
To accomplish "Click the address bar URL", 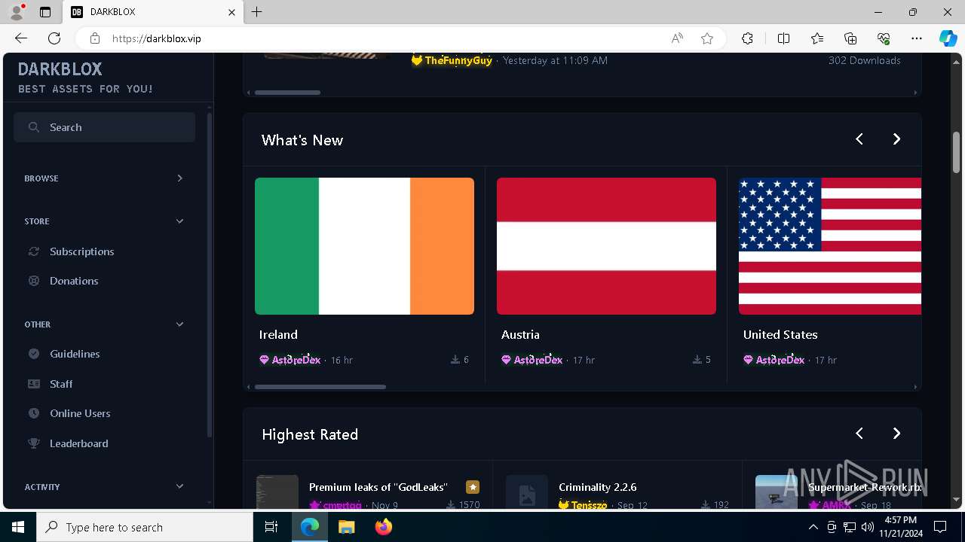I will coord(157,38).
